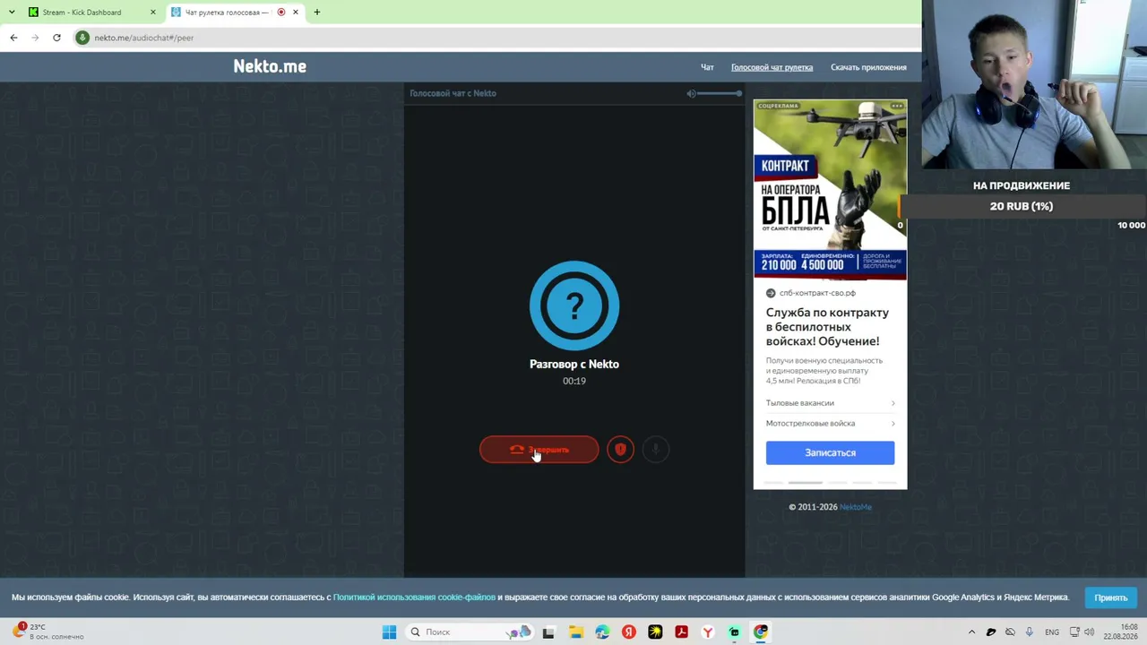This screenshot has height=645, width=1147.
Task: Adjust the Nekto voice chat volume slider
Action: (720, 93)
